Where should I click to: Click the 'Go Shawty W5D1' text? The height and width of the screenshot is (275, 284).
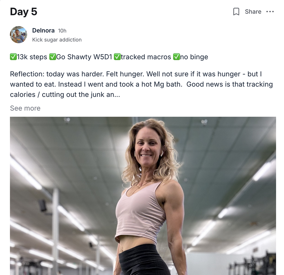pos(84,57)
